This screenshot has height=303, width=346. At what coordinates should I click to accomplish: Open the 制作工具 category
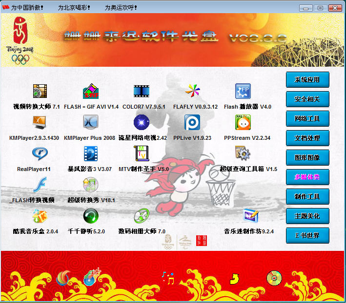[307, 196]
